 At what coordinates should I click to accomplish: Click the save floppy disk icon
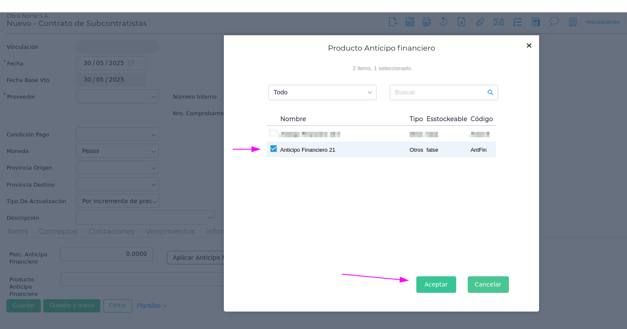[x=410, y=22]
